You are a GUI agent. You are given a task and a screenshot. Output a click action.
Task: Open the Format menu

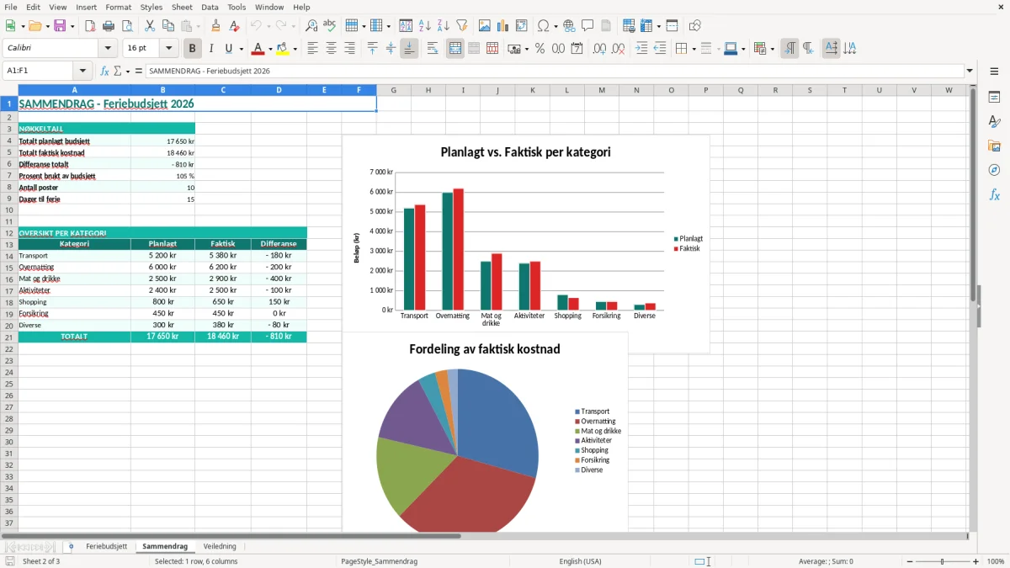[119, 7]
